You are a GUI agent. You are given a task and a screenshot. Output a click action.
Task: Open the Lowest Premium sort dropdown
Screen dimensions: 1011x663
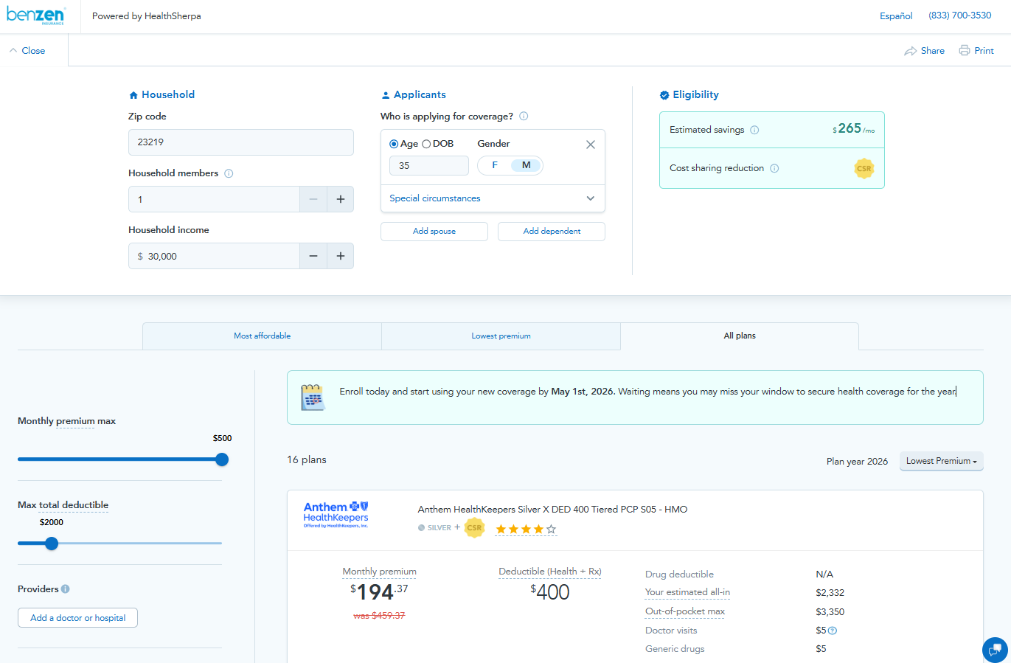point(941,461)
